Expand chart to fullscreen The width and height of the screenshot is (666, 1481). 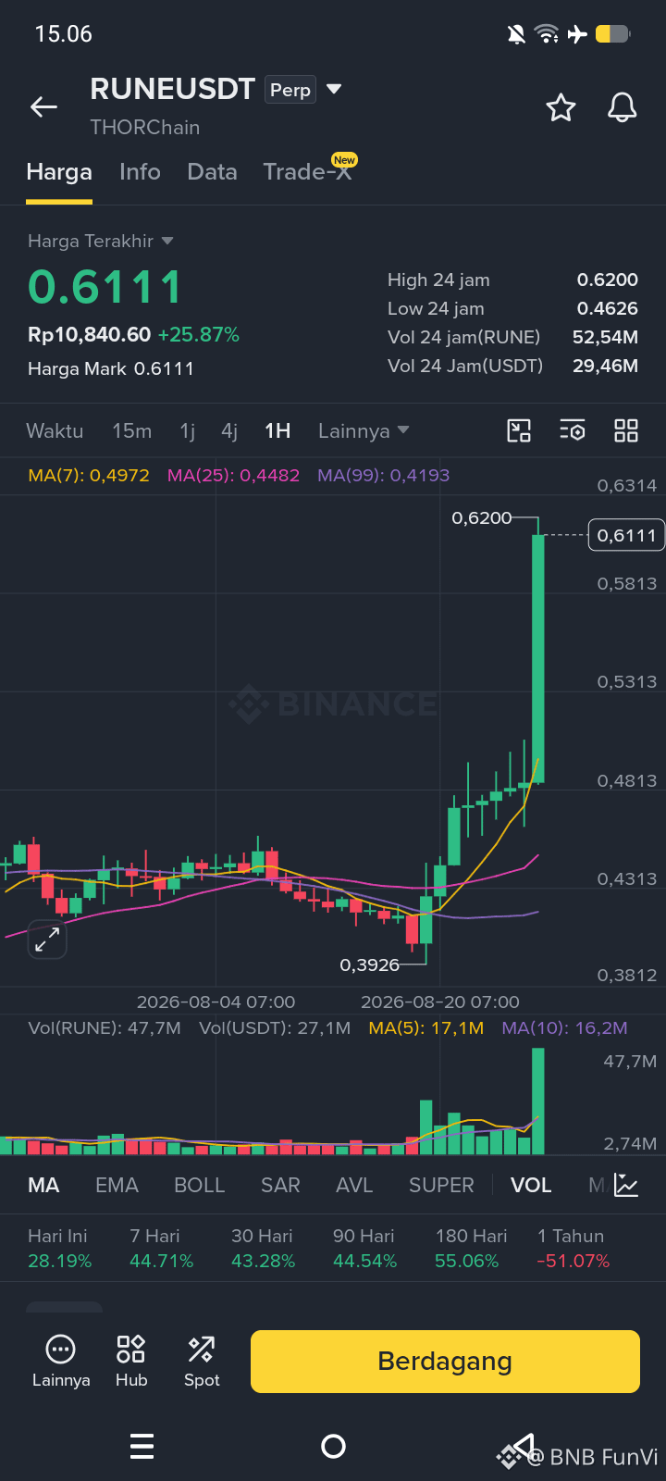[46, 940]
